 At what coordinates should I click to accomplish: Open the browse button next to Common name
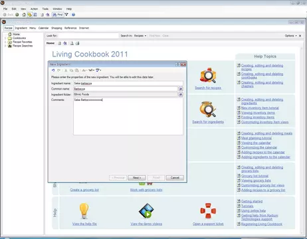click(181, 89)
